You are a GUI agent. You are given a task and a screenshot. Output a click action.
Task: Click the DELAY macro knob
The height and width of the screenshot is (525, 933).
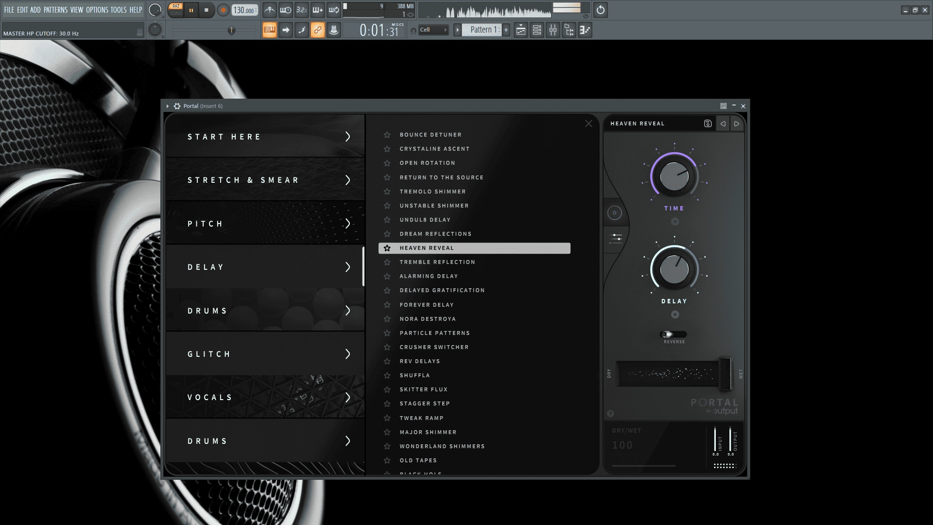tap(674, 269)
